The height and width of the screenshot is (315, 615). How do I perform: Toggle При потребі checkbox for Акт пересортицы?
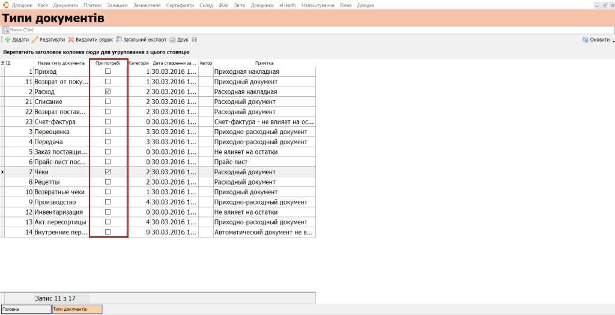point(108,222)
